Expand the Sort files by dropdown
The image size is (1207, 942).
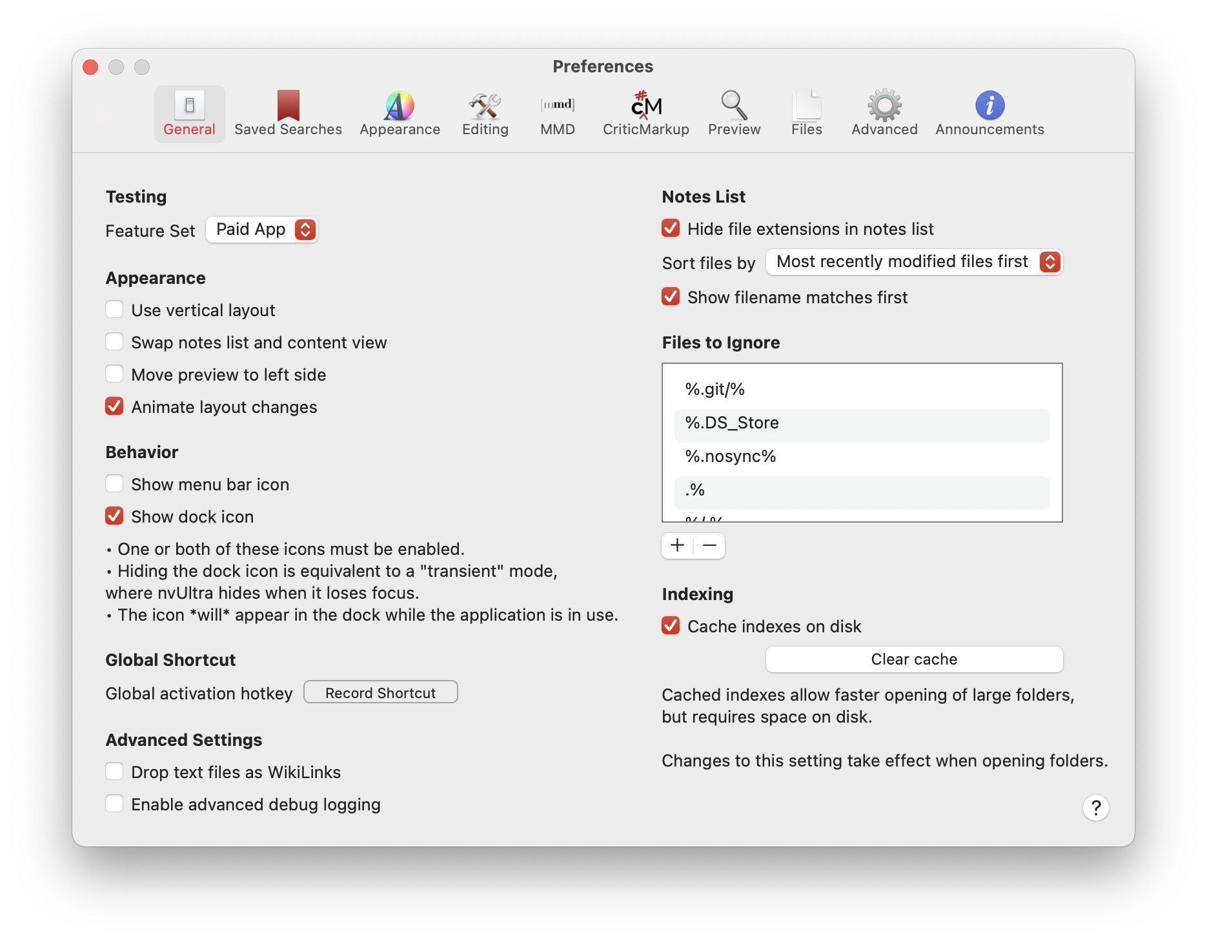click(x=913, y=262)
